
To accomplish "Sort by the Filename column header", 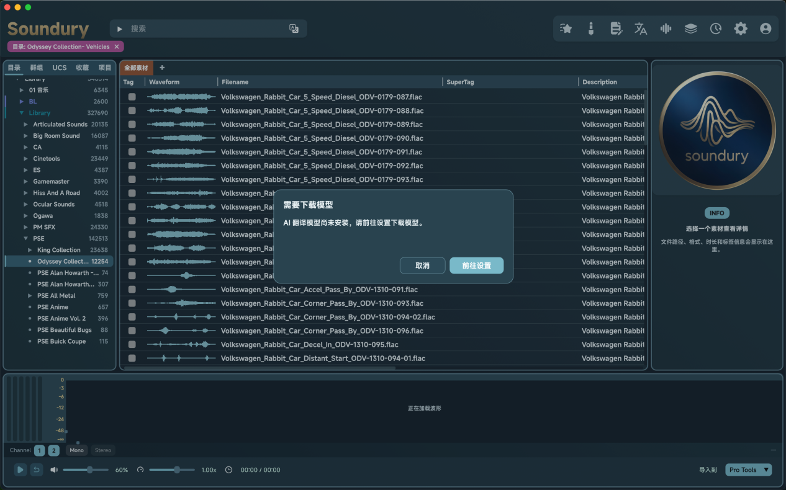I will [x=235, y=82].
